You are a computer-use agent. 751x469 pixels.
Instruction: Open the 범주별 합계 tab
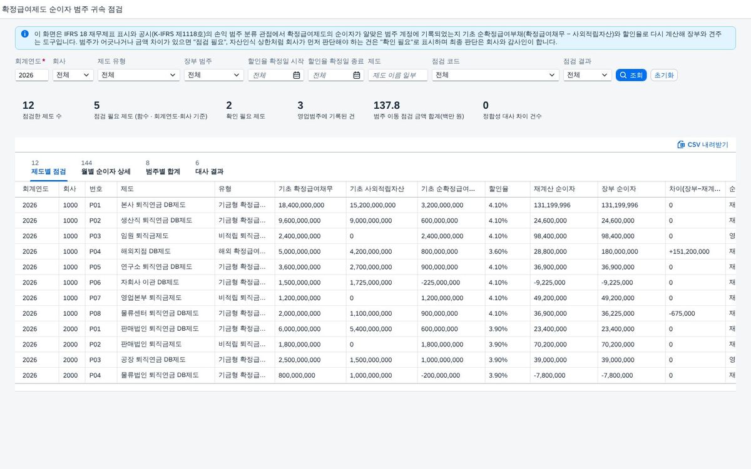(x=163, y=167)
